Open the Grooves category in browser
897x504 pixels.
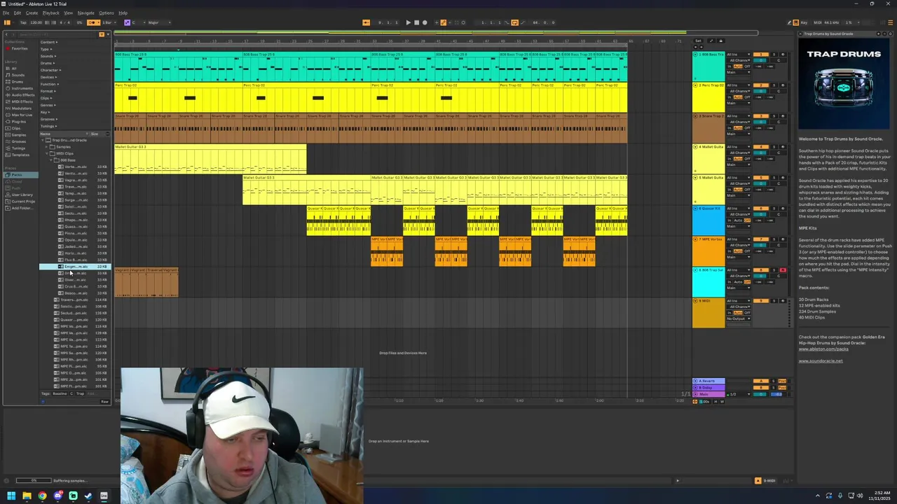18,141
